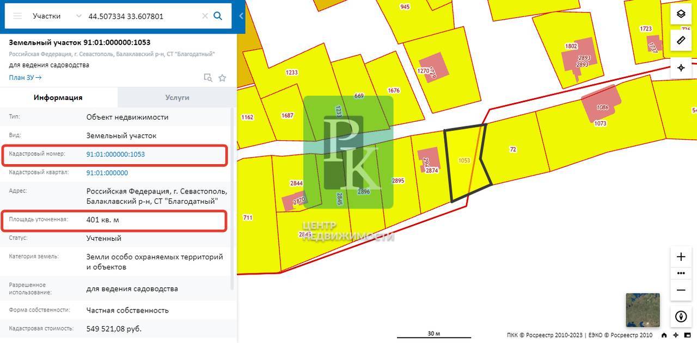Zoom in with the plus button

click(681, 257)
